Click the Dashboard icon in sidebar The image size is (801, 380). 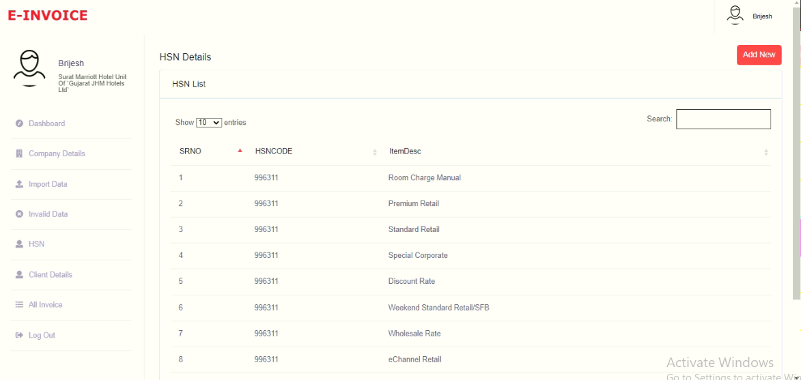tap(19, 123)
